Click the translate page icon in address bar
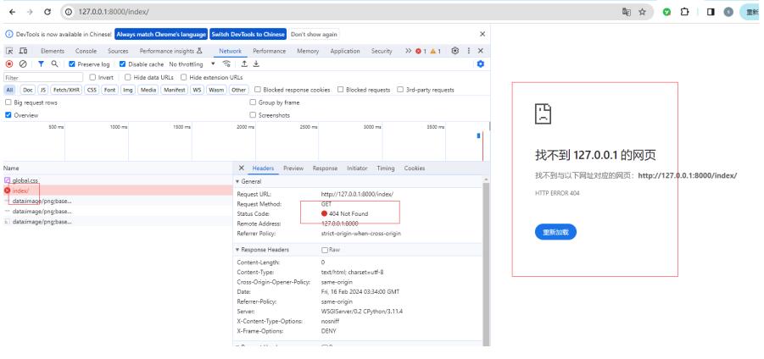The height and width of the screenshot is (359, 764). (x=626, y=12)
